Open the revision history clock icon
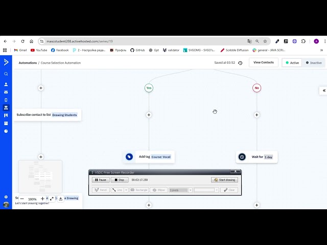 point(240,63)
